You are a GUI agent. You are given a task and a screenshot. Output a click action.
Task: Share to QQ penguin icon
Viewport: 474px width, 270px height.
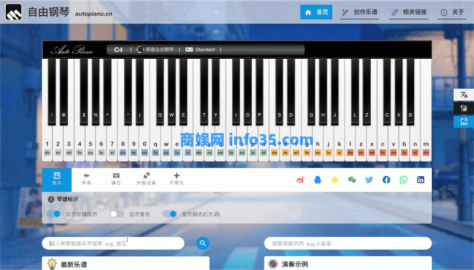[318, 180]
